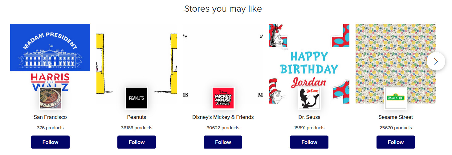Open the San Francisco store name link
The height and width of the screenshot is (155, 452).
click(x=50, y=117)
